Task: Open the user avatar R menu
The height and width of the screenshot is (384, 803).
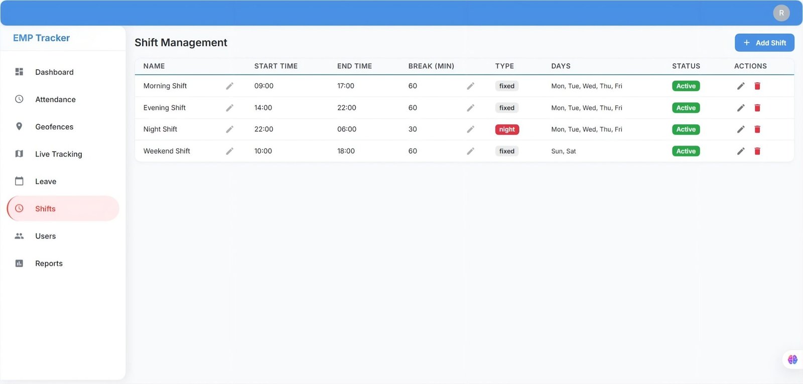Action: point(781,13)
